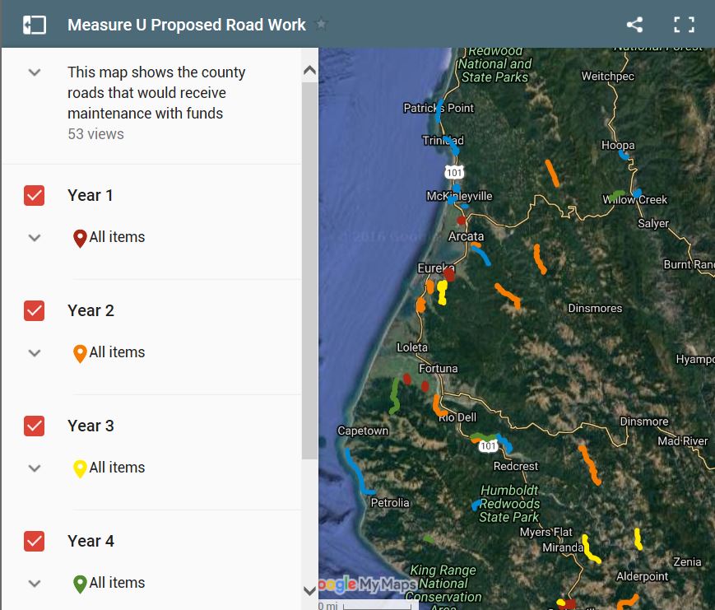Select the orange Year 2 marker pin icon
The height and width of the screenshot is (610, 715).
pyautogui.click(x=80, y=352)
